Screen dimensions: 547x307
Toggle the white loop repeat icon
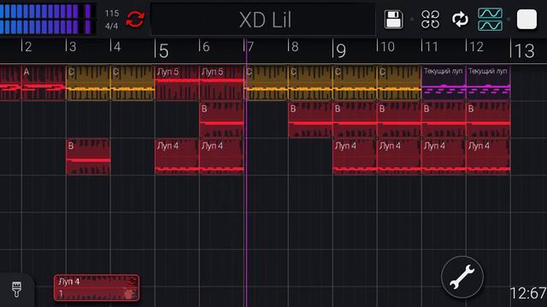(x=460, y=19)
